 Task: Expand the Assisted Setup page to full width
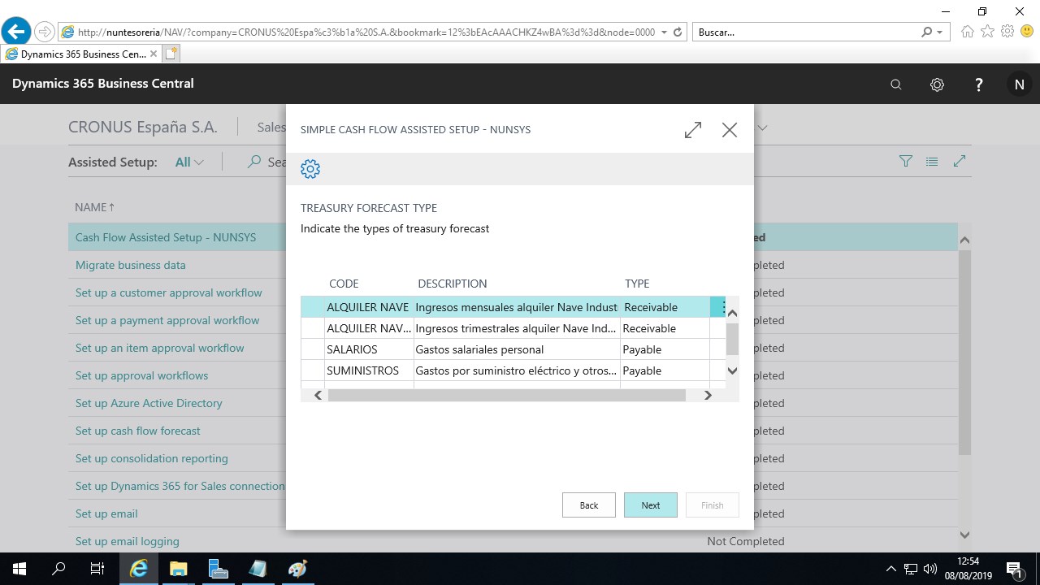coord(960,162)
